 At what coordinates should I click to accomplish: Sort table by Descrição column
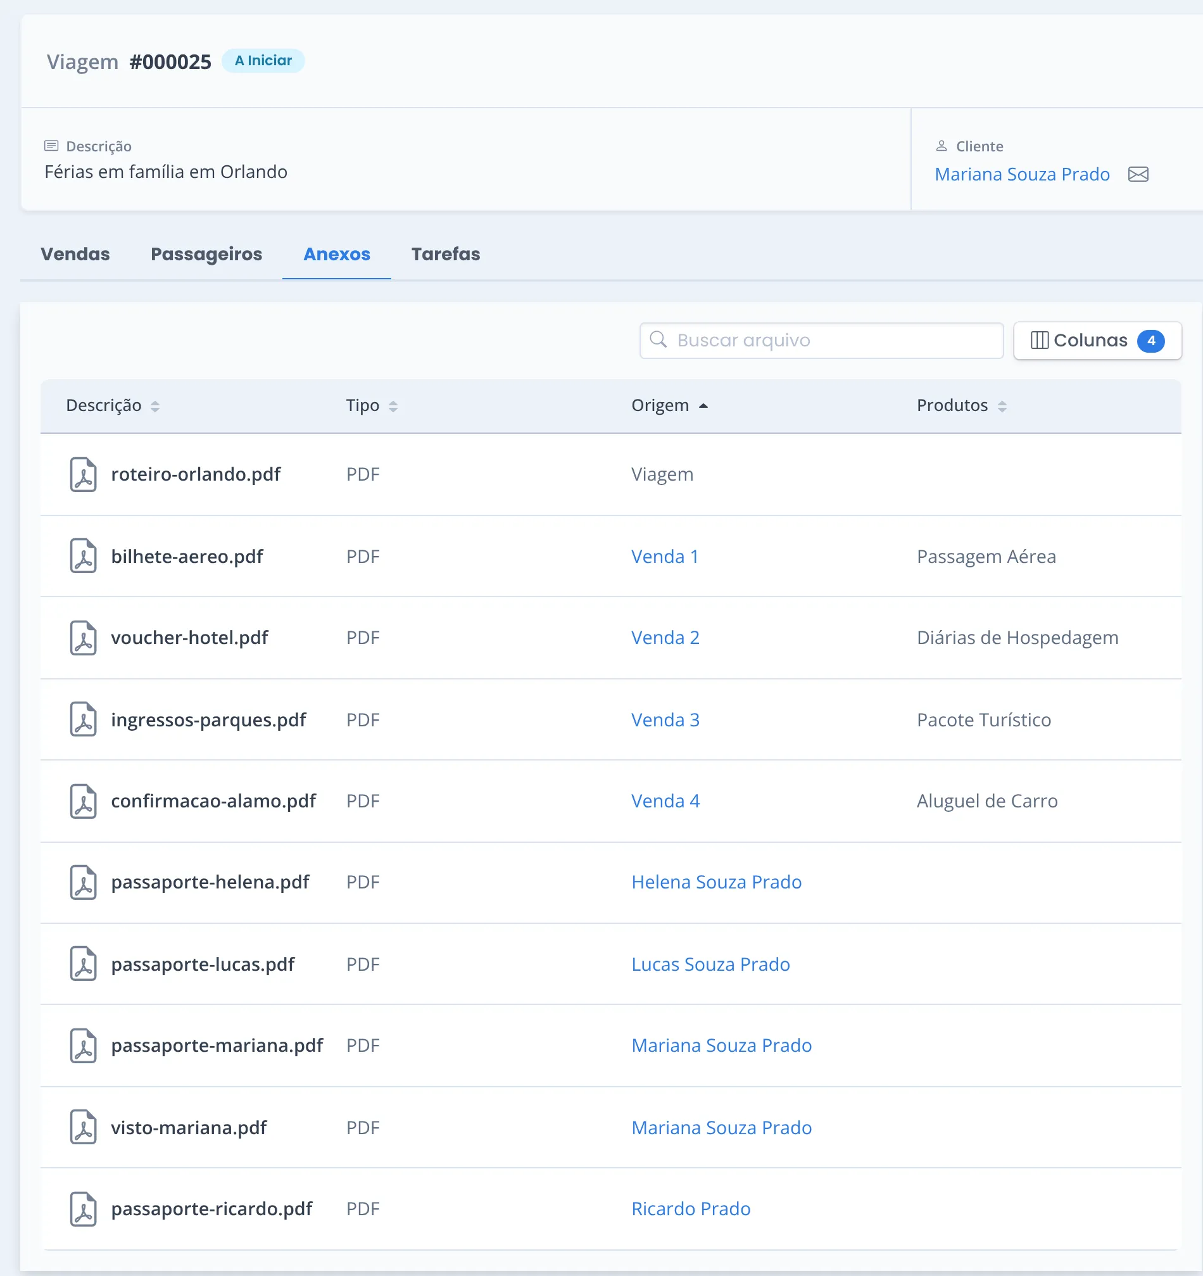[x=113, y=406]
